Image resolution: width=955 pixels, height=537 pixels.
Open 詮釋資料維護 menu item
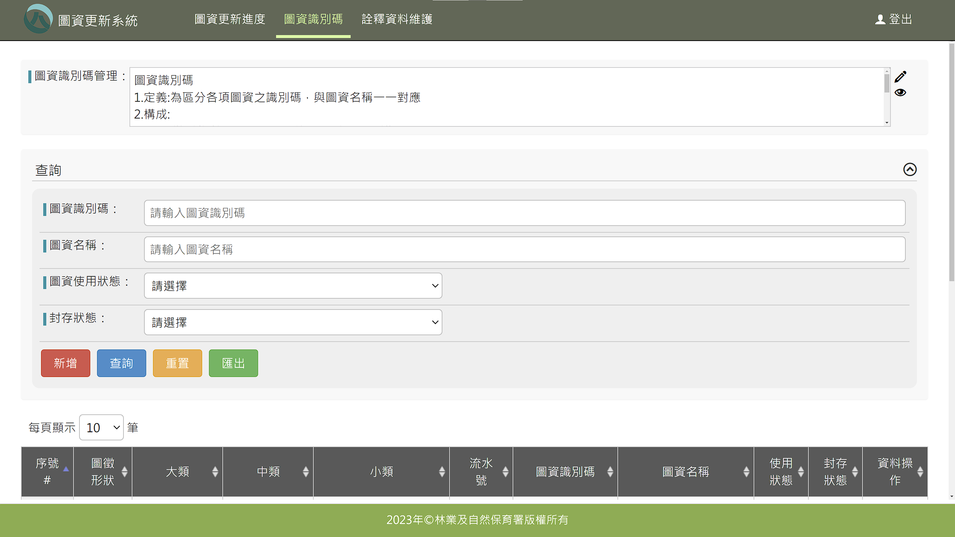[x=397, y=19]
